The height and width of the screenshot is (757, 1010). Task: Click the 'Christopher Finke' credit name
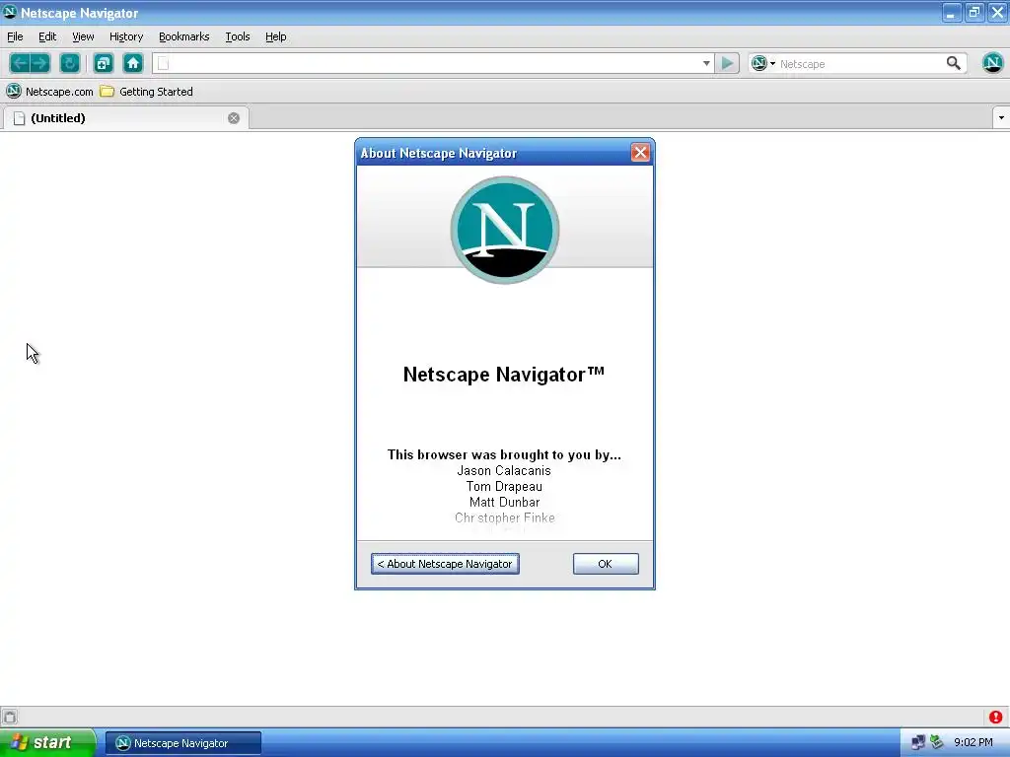tap(504, 517)
